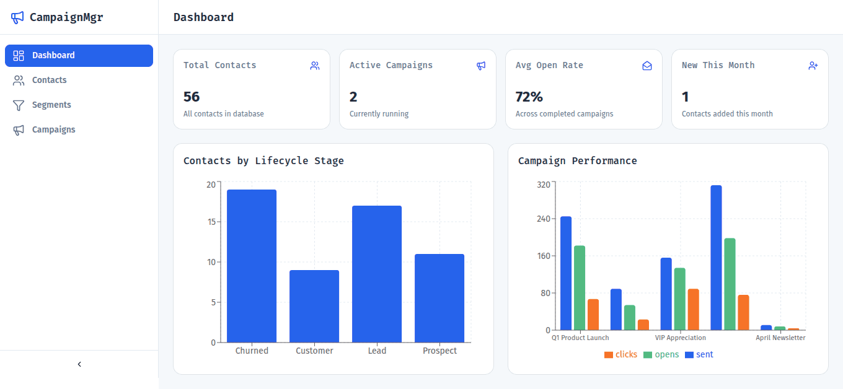Click the Contacts people icon in sidebar
Screen dimensions: 843x389
18,80
